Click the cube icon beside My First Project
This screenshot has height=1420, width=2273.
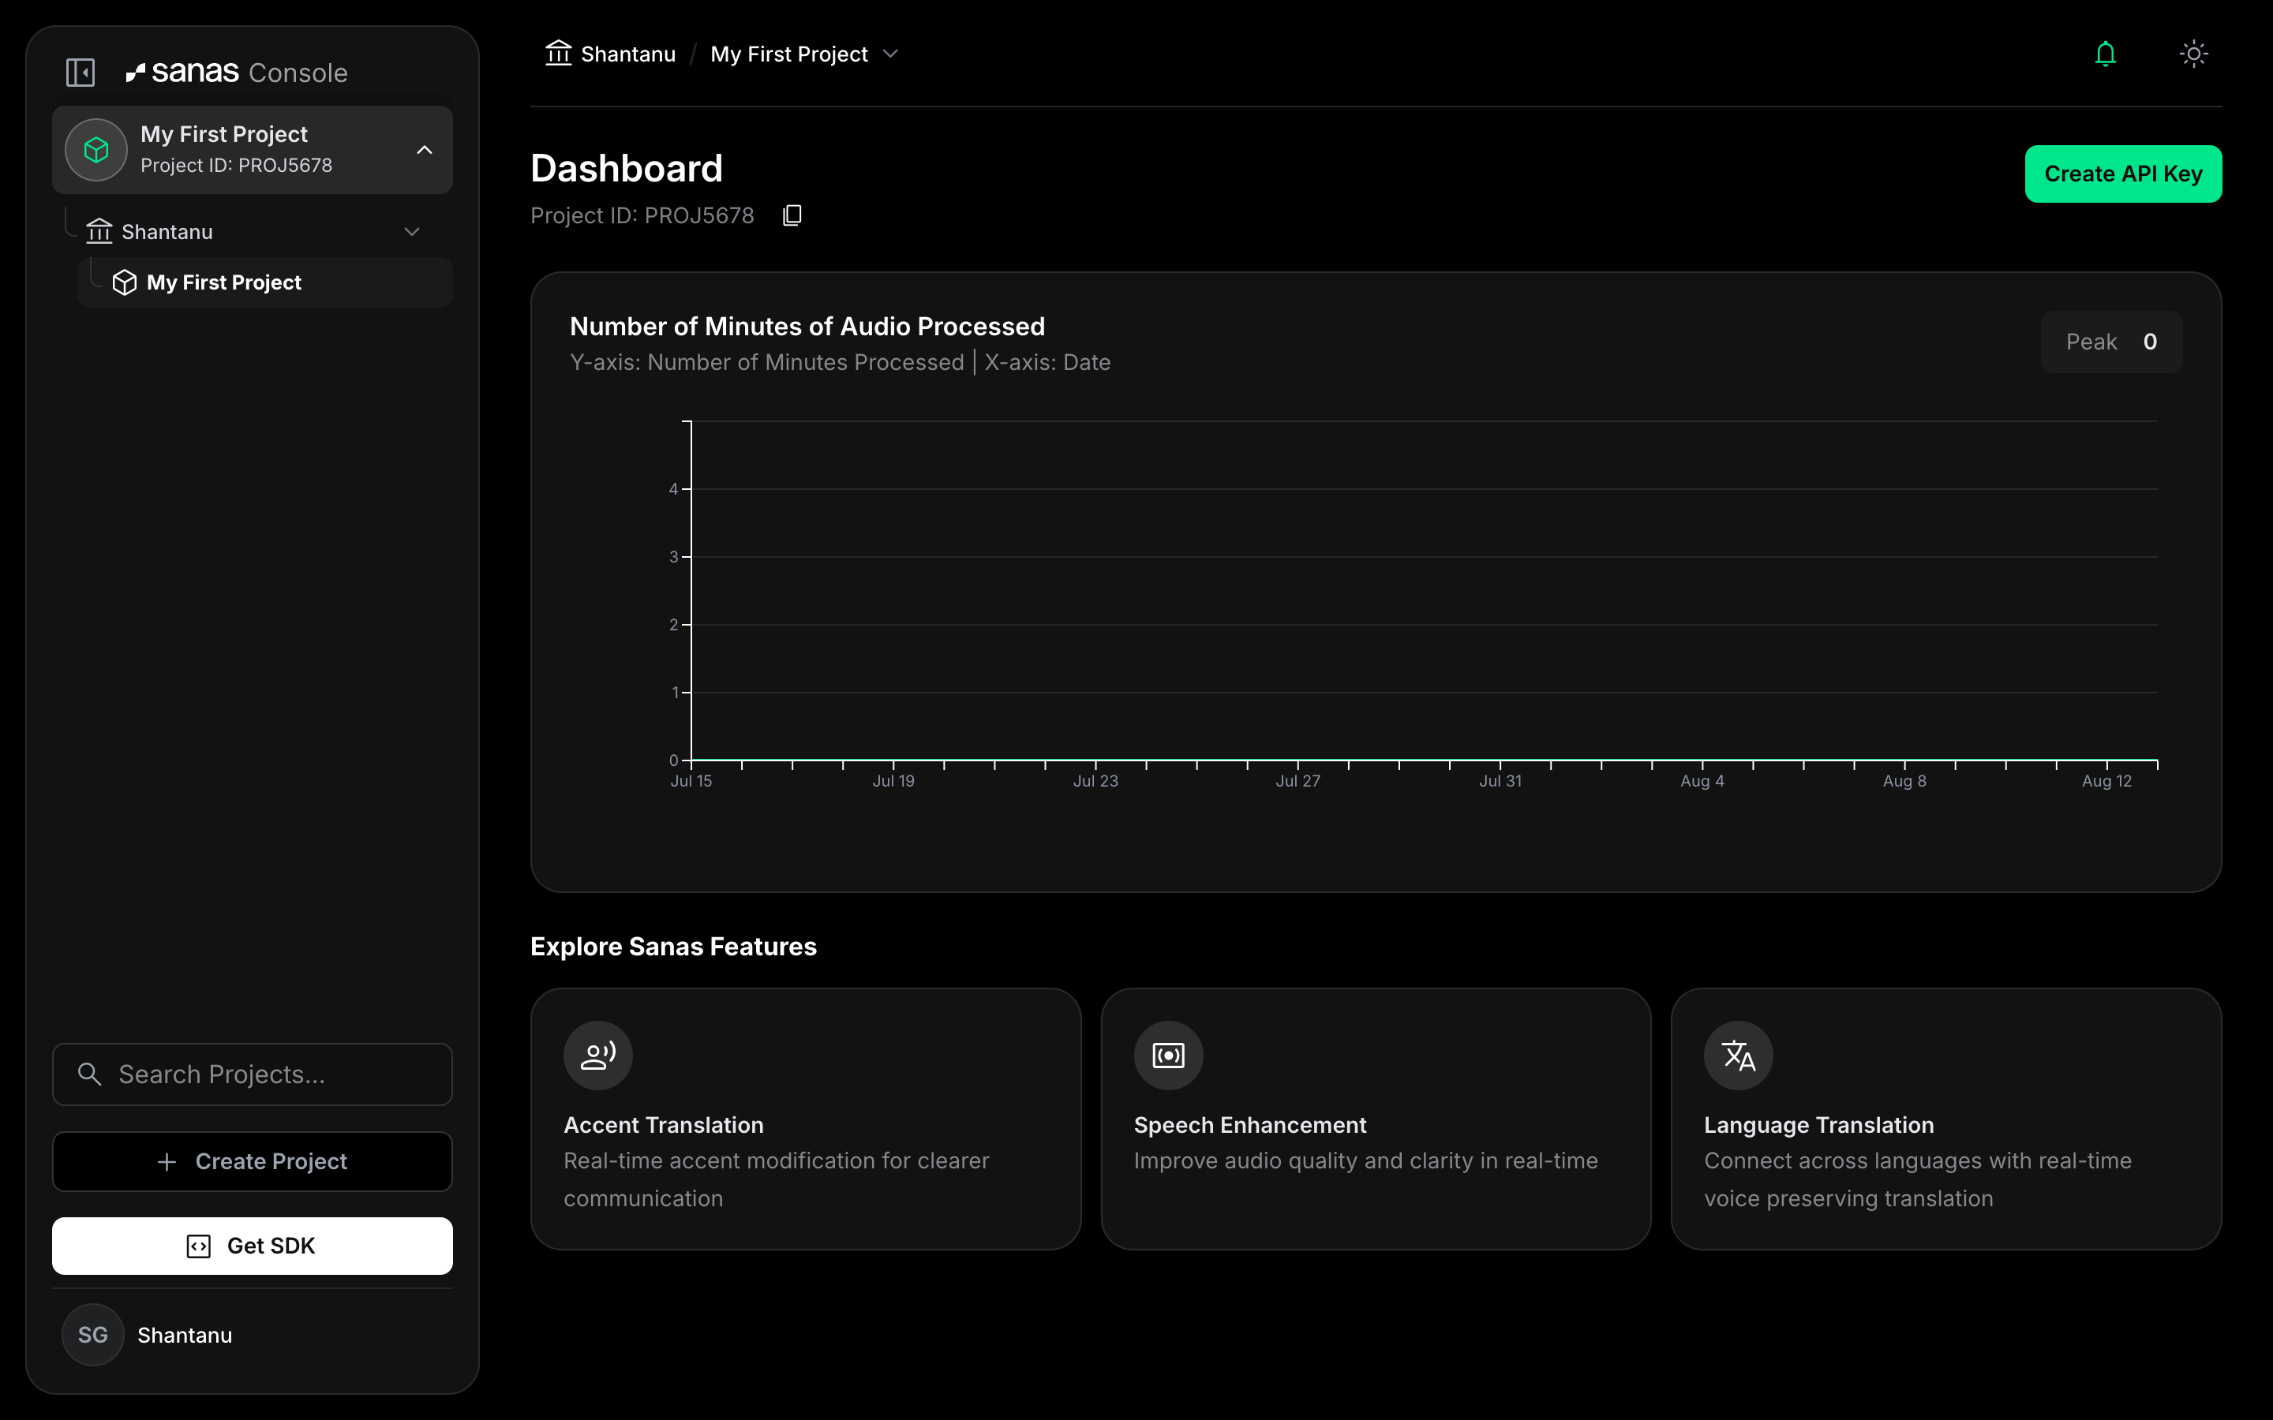[124, 282]
